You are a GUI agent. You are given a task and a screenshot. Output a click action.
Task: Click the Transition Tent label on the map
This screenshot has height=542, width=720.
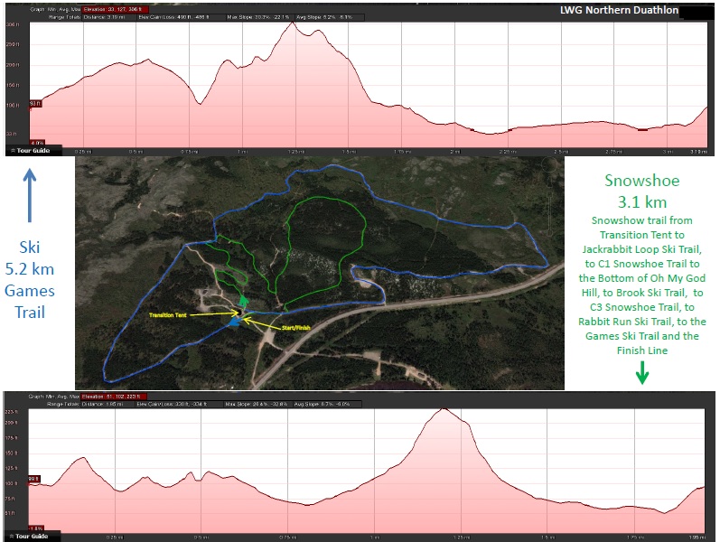[170, 315]
